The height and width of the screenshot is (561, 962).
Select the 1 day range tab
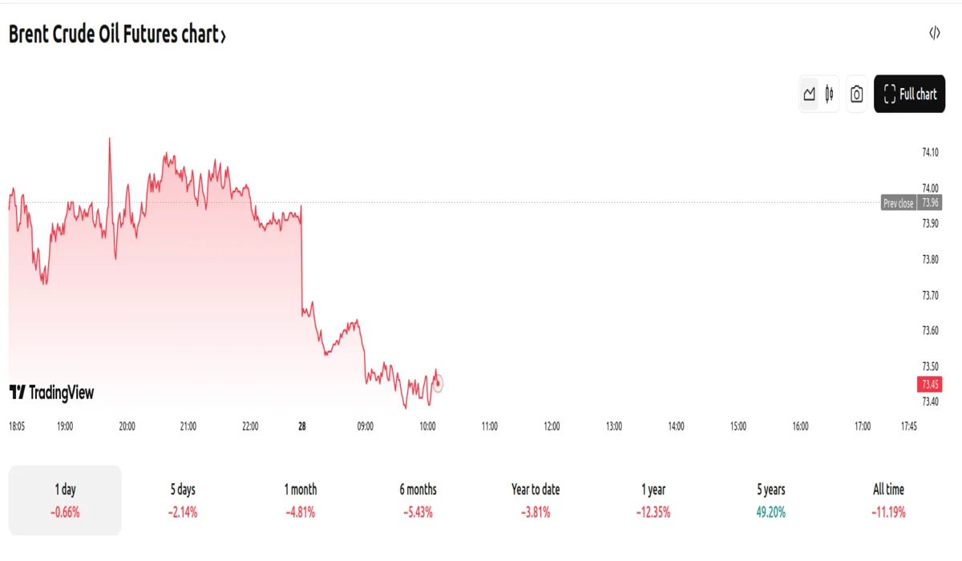(65, 499)
